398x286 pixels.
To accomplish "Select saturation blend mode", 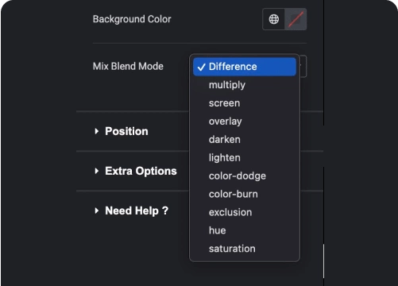I will pos(245,249).
